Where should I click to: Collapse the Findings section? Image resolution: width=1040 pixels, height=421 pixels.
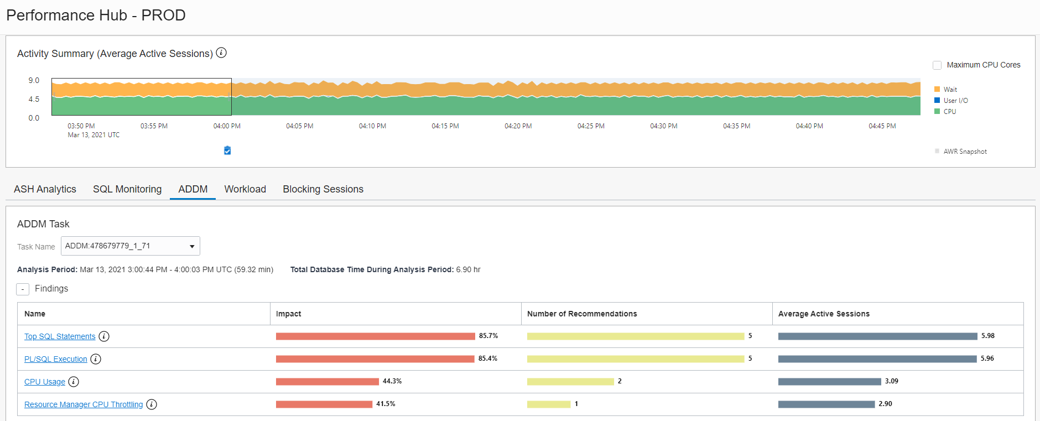23,289
